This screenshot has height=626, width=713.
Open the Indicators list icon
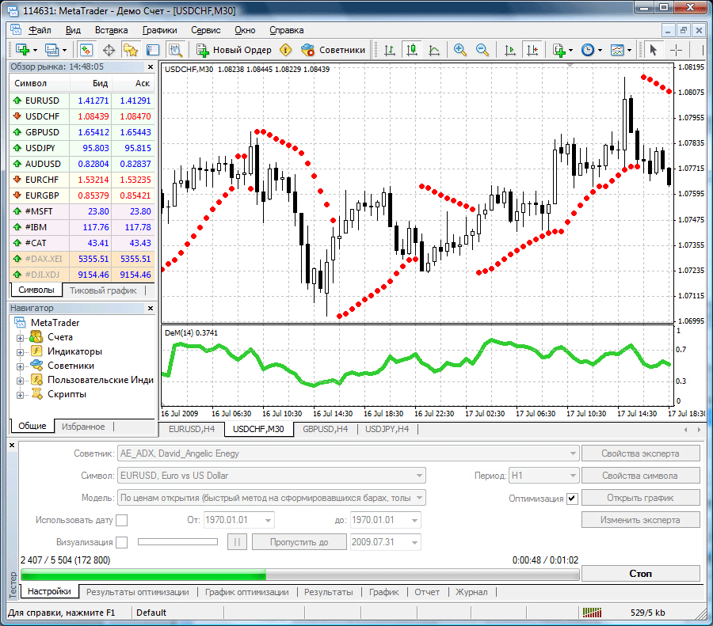559,50
